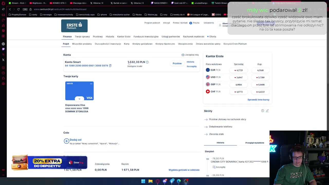Edit shortcuts with the pencil icon
This screenshot has height=185, width=329.
point(267,111)
